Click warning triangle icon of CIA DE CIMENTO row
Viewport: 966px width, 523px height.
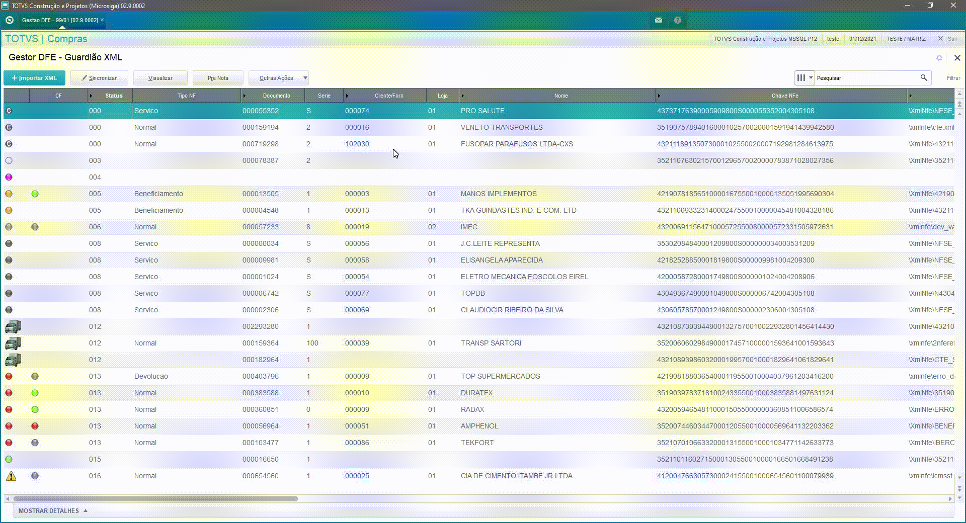(11, 476)
